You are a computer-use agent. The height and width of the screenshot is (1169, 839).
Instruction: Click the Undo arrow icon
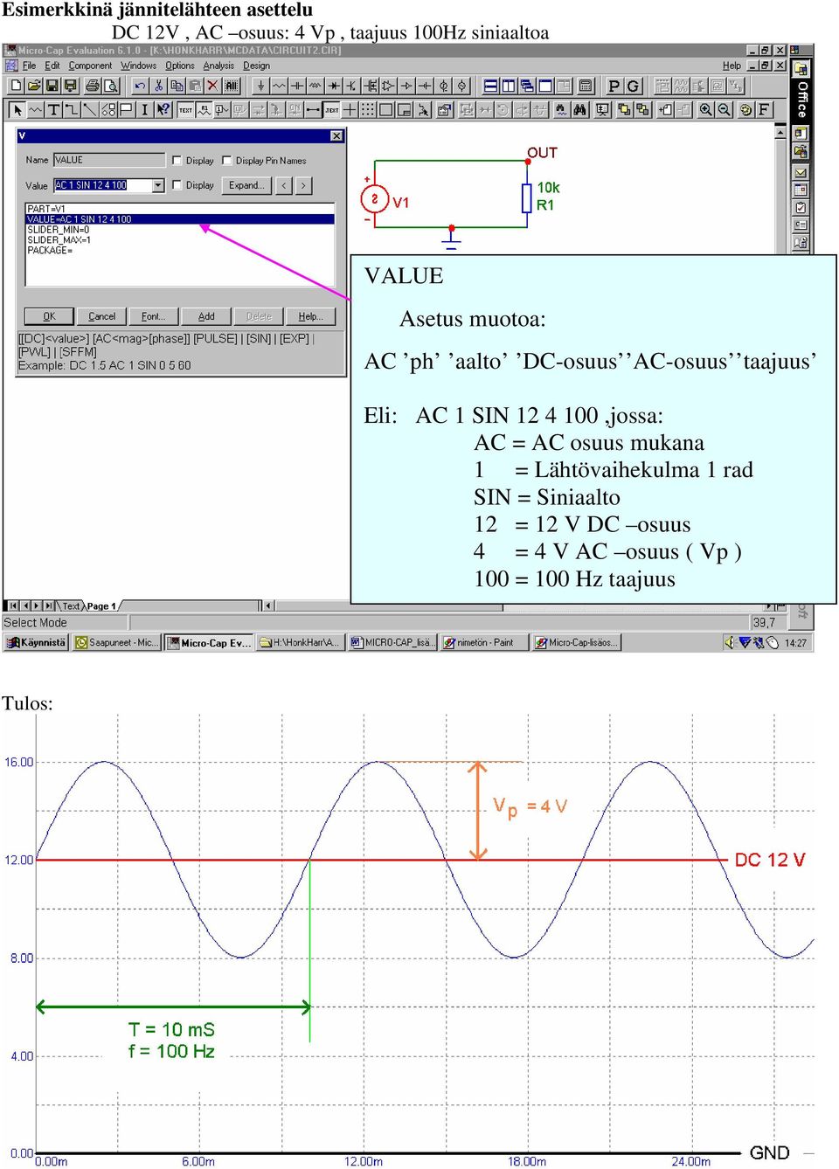pyautogui.click(x=140, y=86)
